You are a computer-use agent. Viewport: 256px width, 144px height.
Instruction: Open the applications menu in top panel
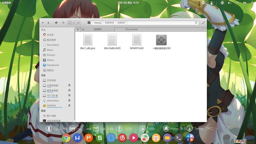(x=6, y=3)
